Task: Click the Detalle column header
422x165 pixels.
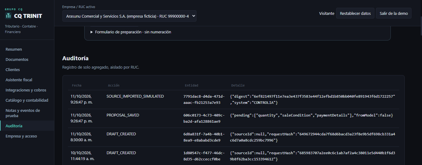Action: point(238,85)
